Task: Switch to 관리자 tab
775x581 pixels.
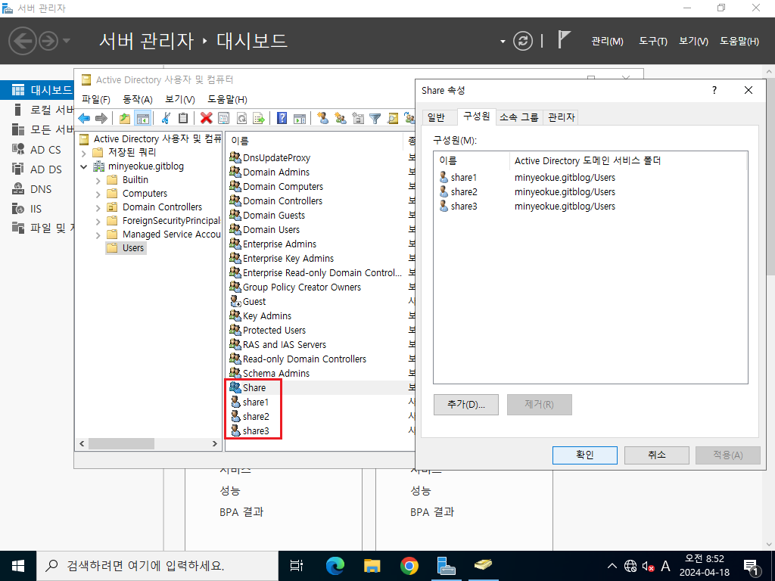Action: coord(562,117)
